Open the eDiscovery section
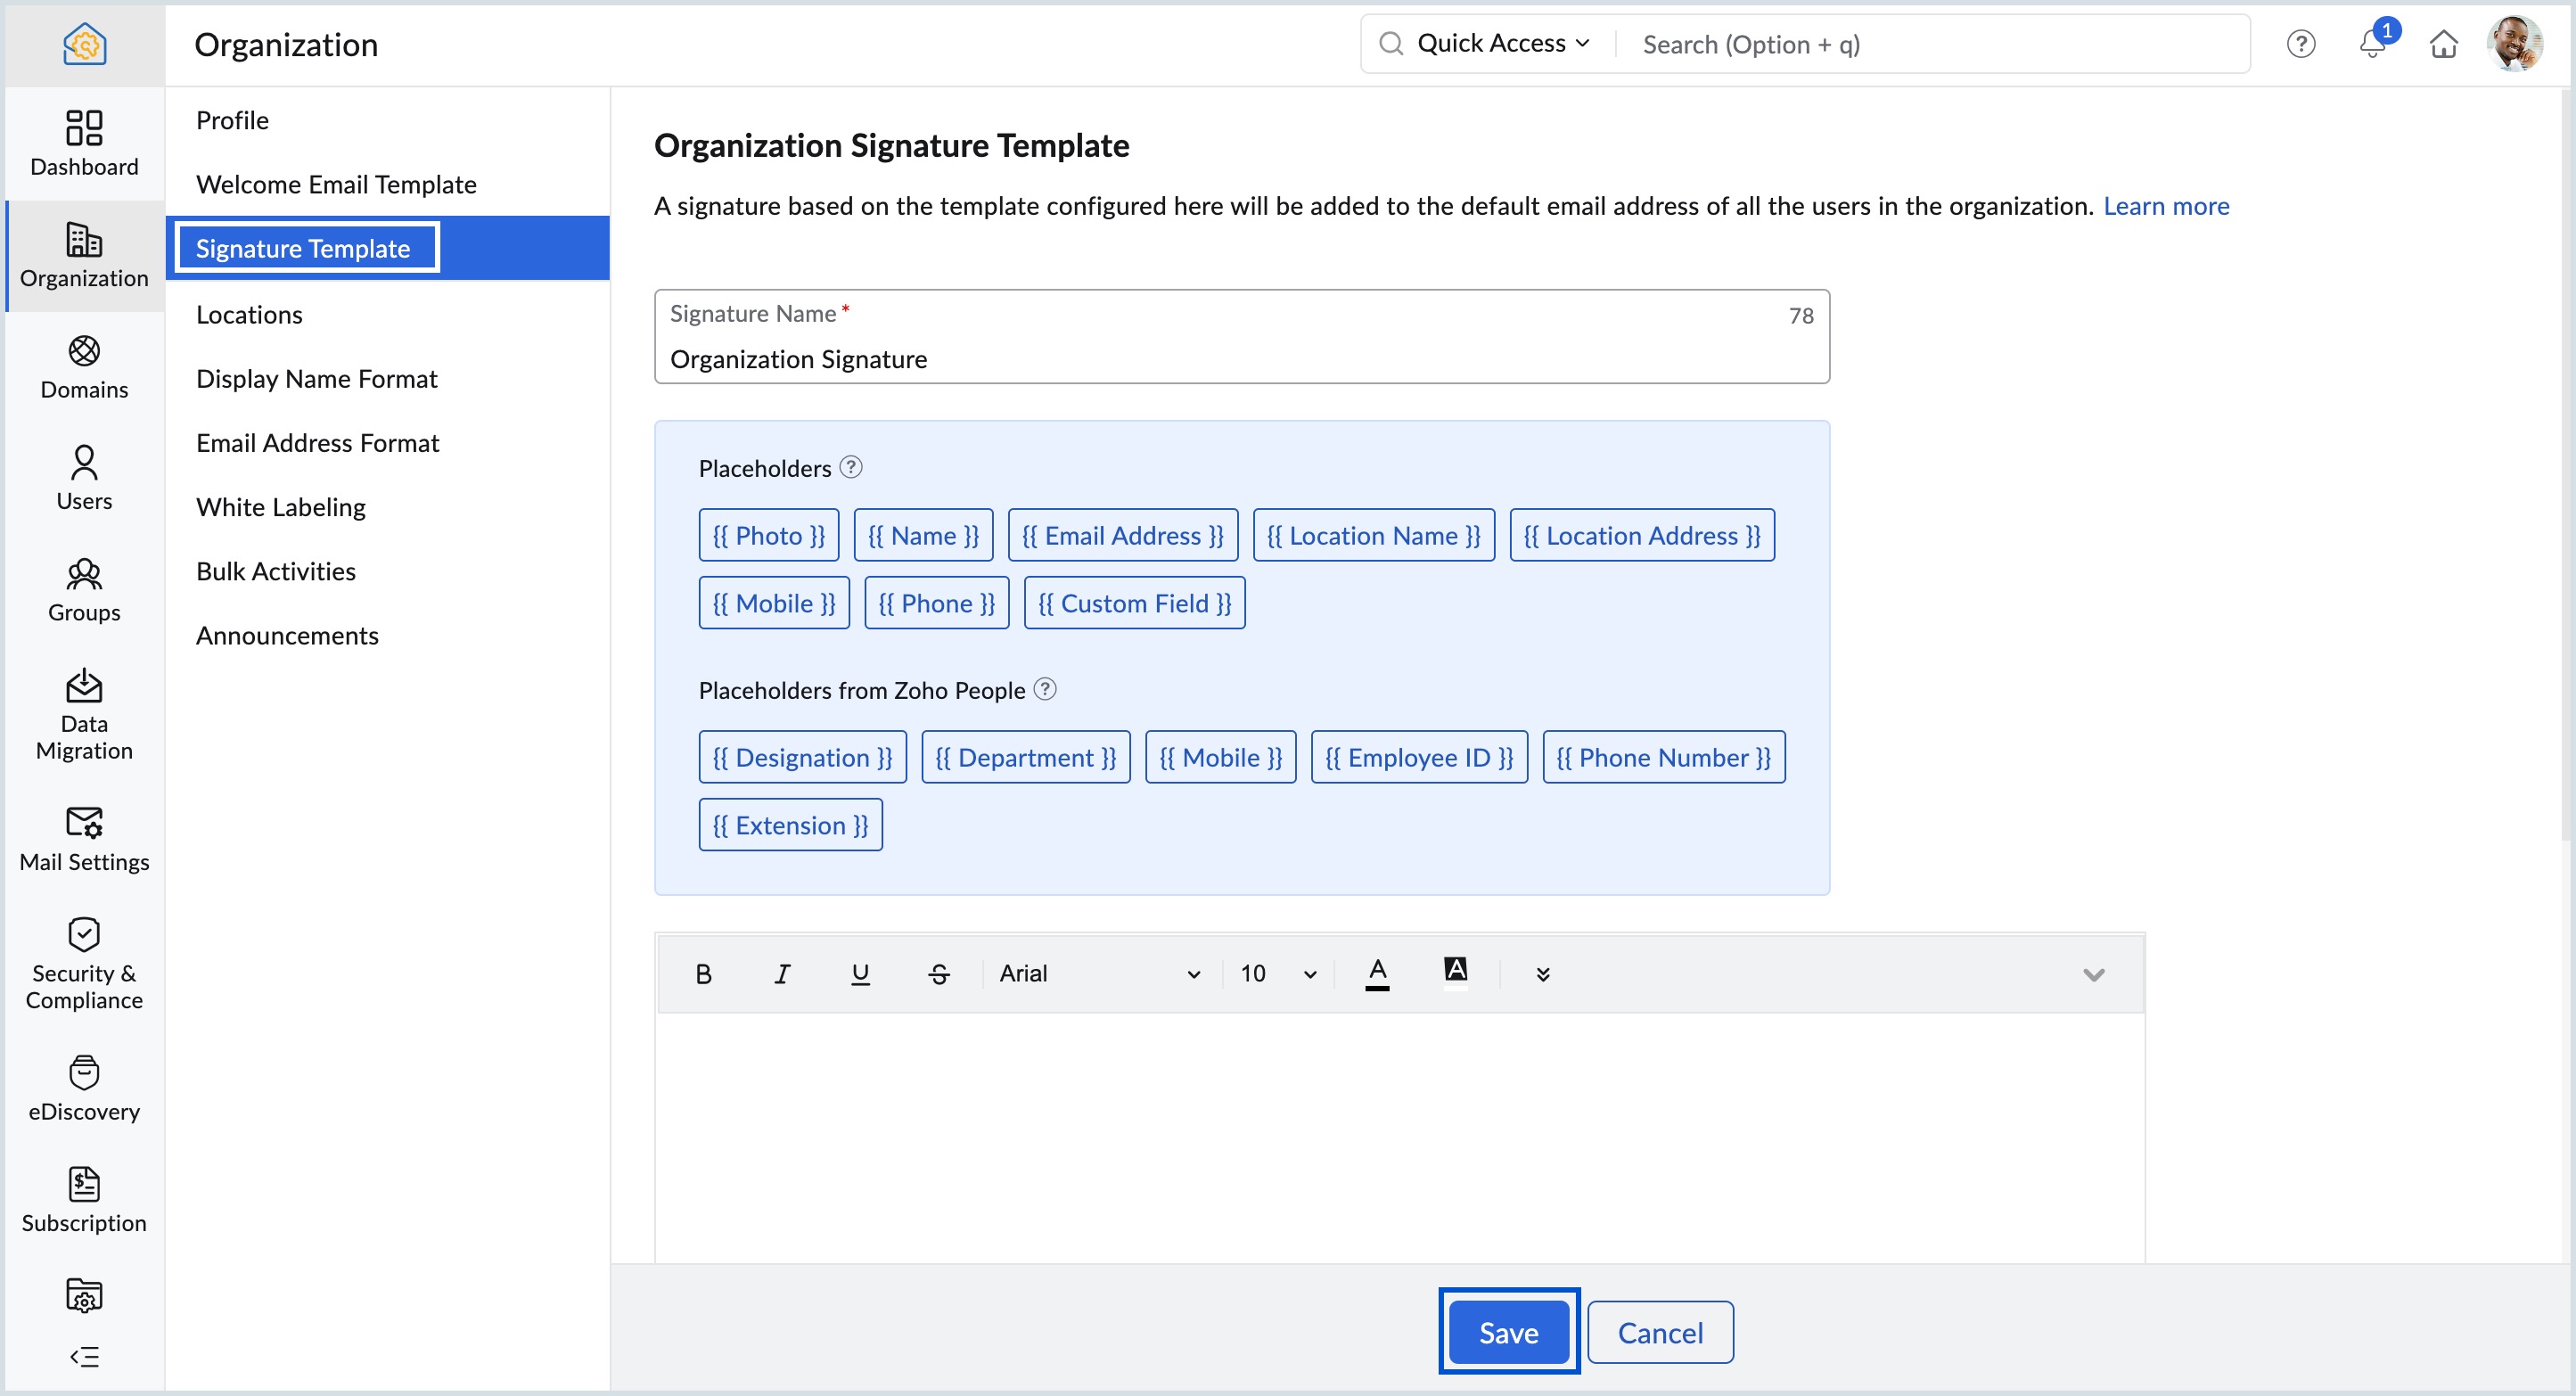The height and width of the screenshot is (1396, 2576). pos(84,1088)
